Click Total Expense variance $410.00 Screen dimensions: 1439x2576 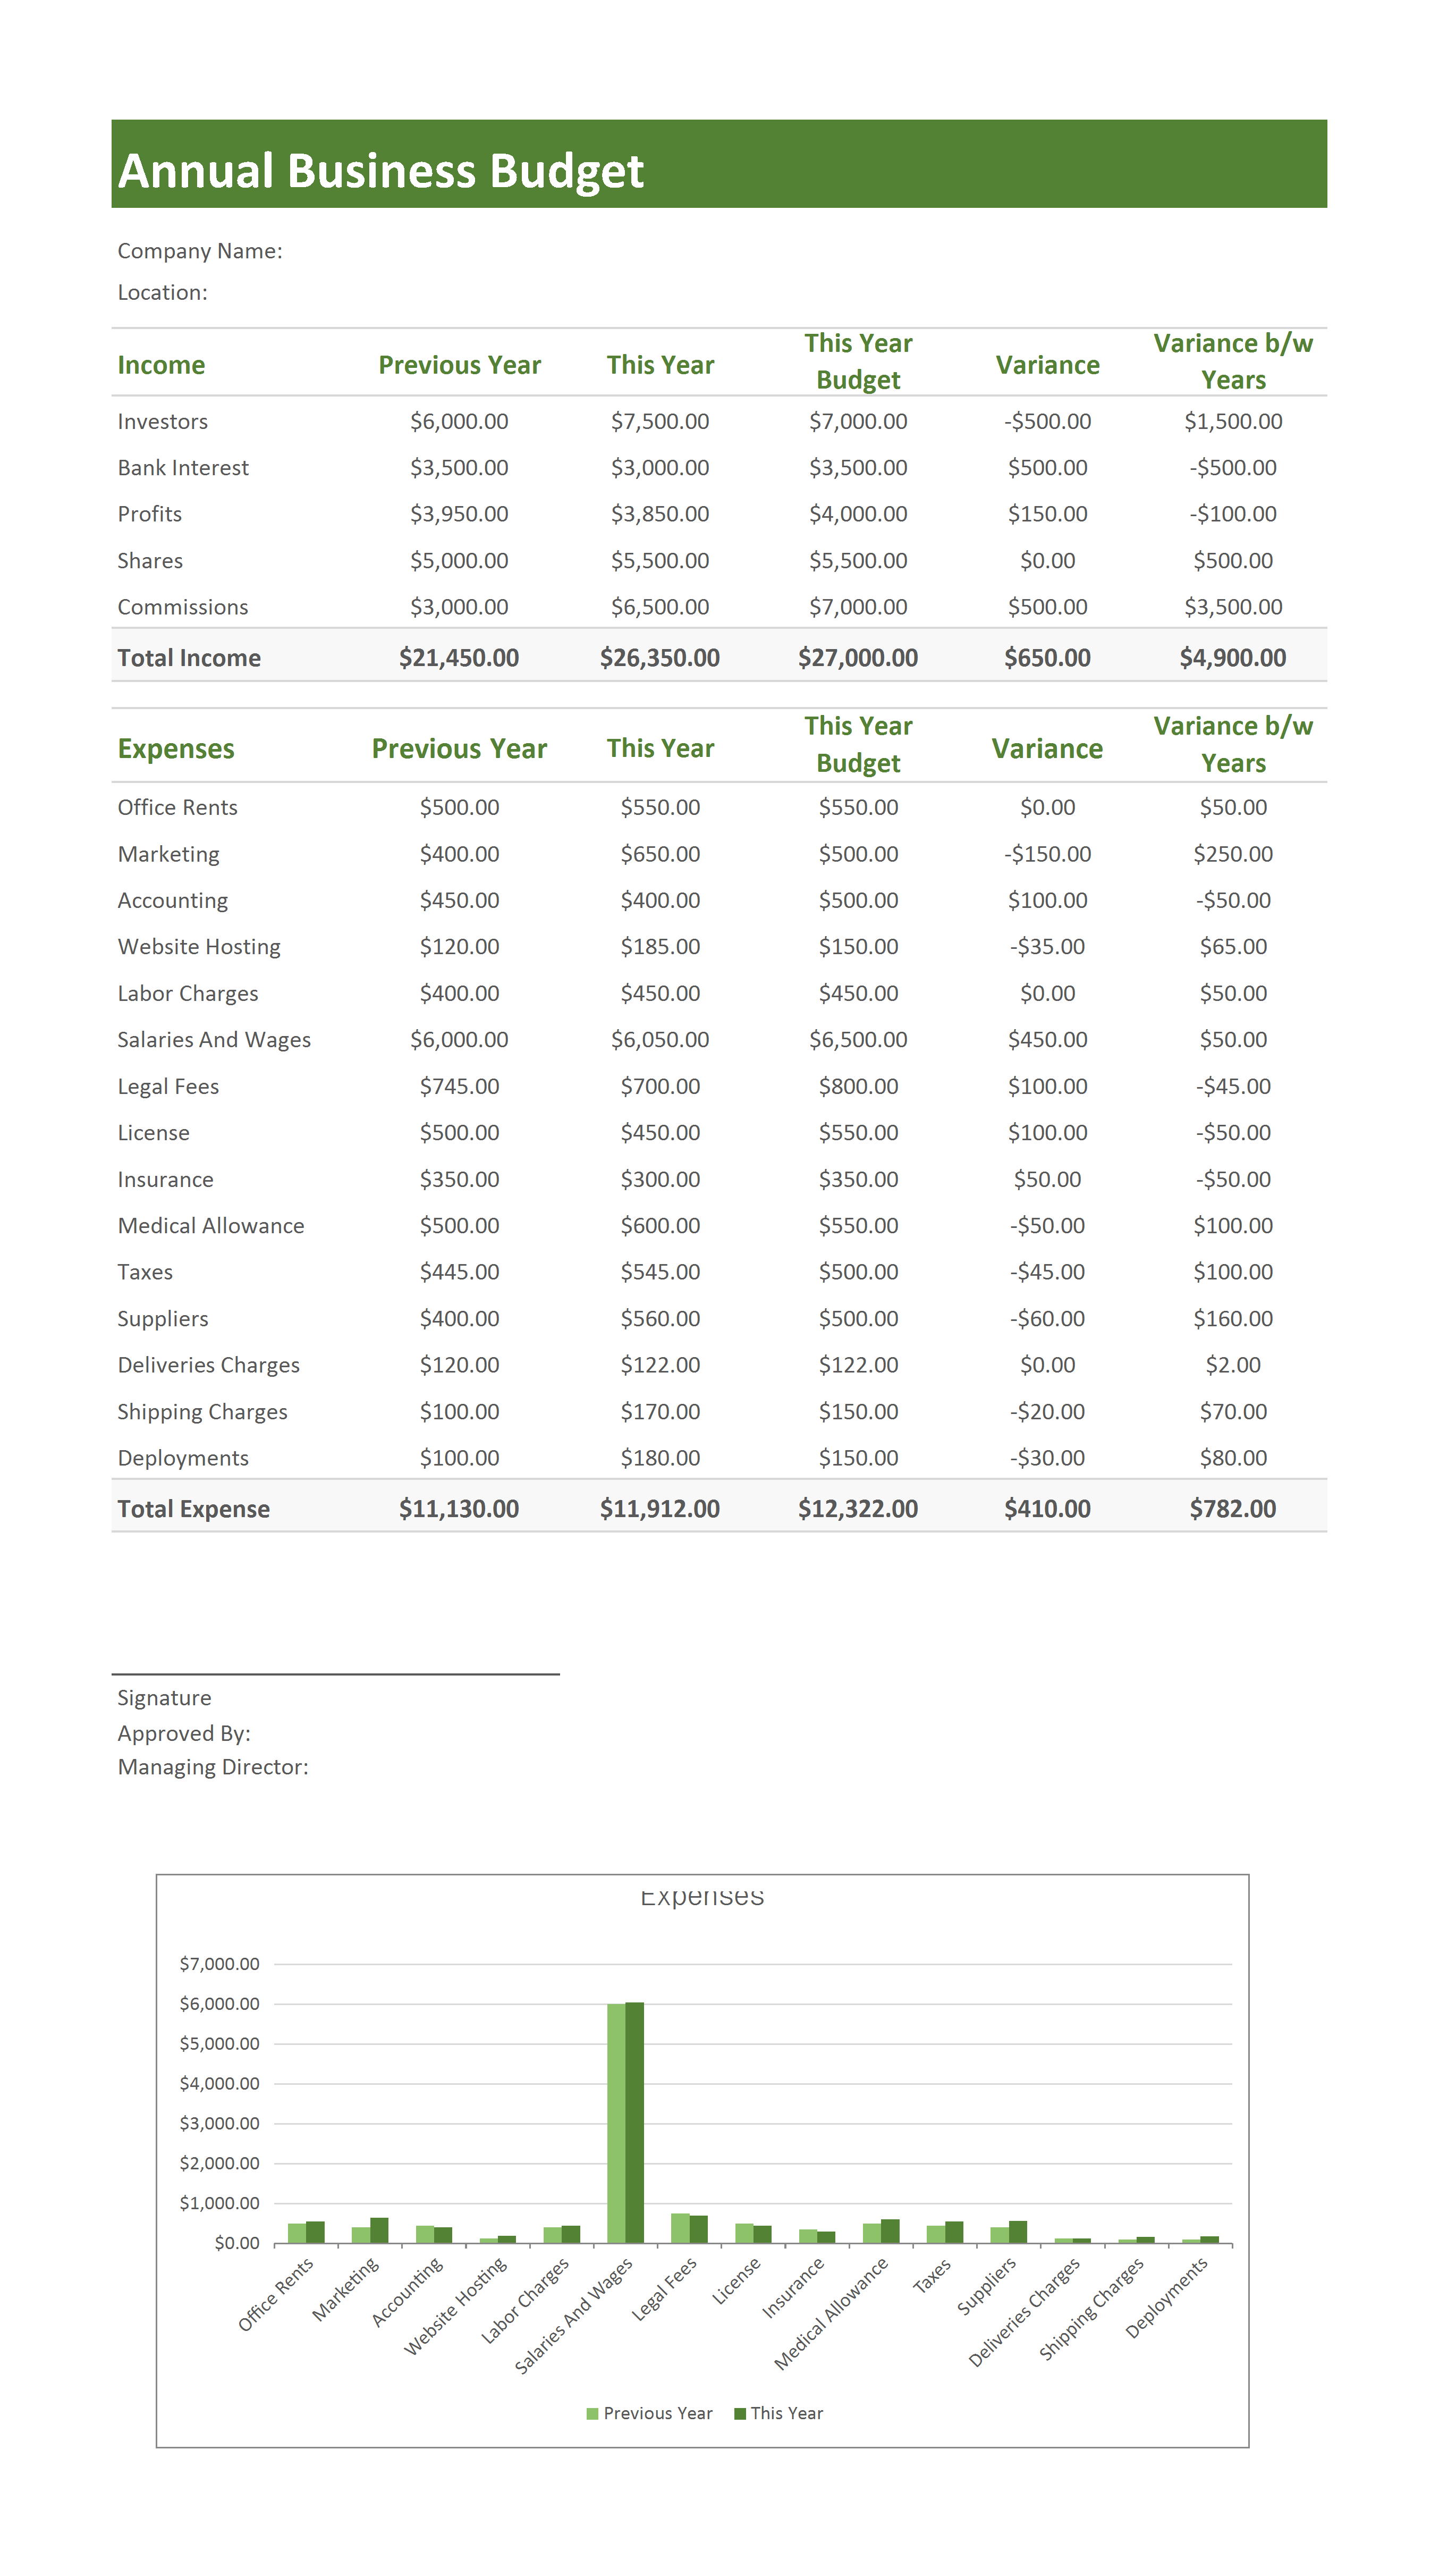pyautogui.click(x=1047, y=1509)
